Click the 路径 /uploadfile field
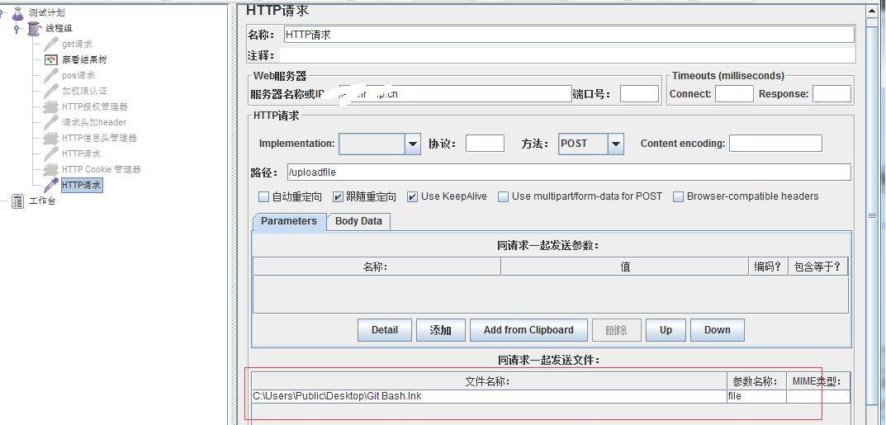 point(568,172)
